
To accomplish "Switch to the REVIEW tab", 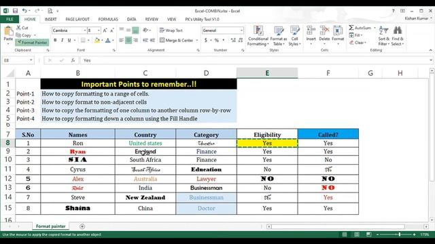I will point(152,19).
